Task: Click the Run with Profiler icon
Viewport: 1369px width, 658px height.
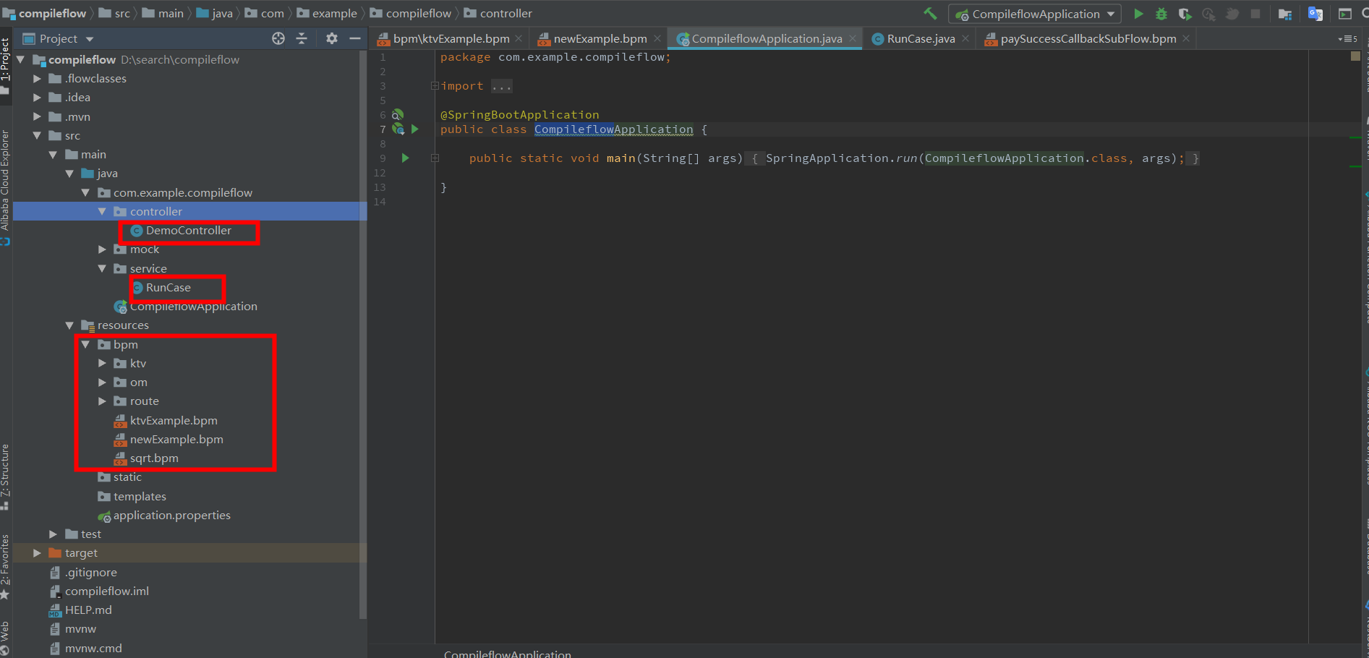Action: point(1208,14)
